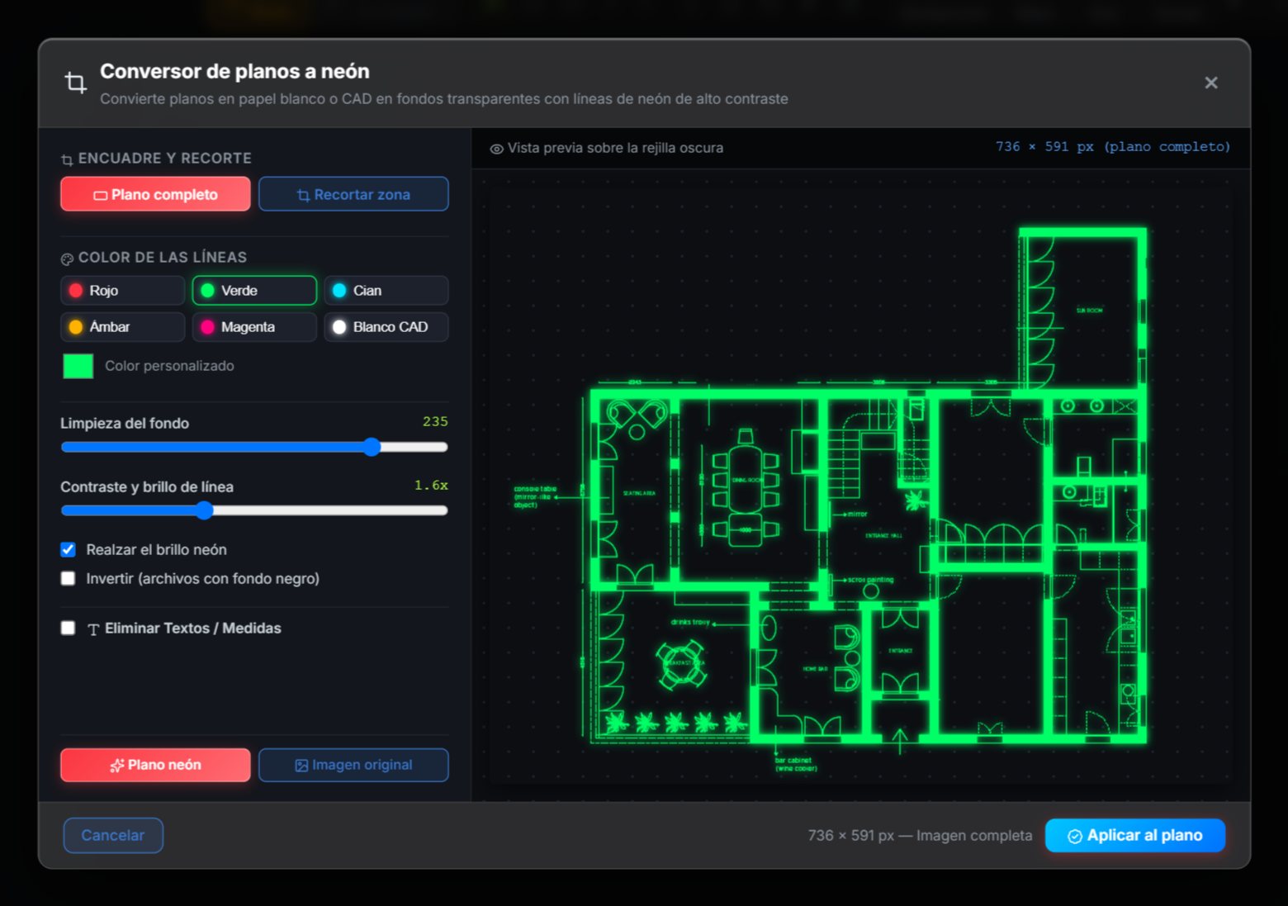This screenshot has height=906, width=1288.
Task: Click the Cancelar button
Action: (x=113, y=835)
